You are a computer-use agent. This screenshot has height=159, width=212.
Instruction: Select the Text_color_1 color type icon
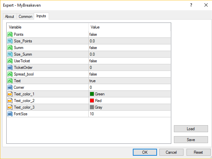[x=10, y=94]
